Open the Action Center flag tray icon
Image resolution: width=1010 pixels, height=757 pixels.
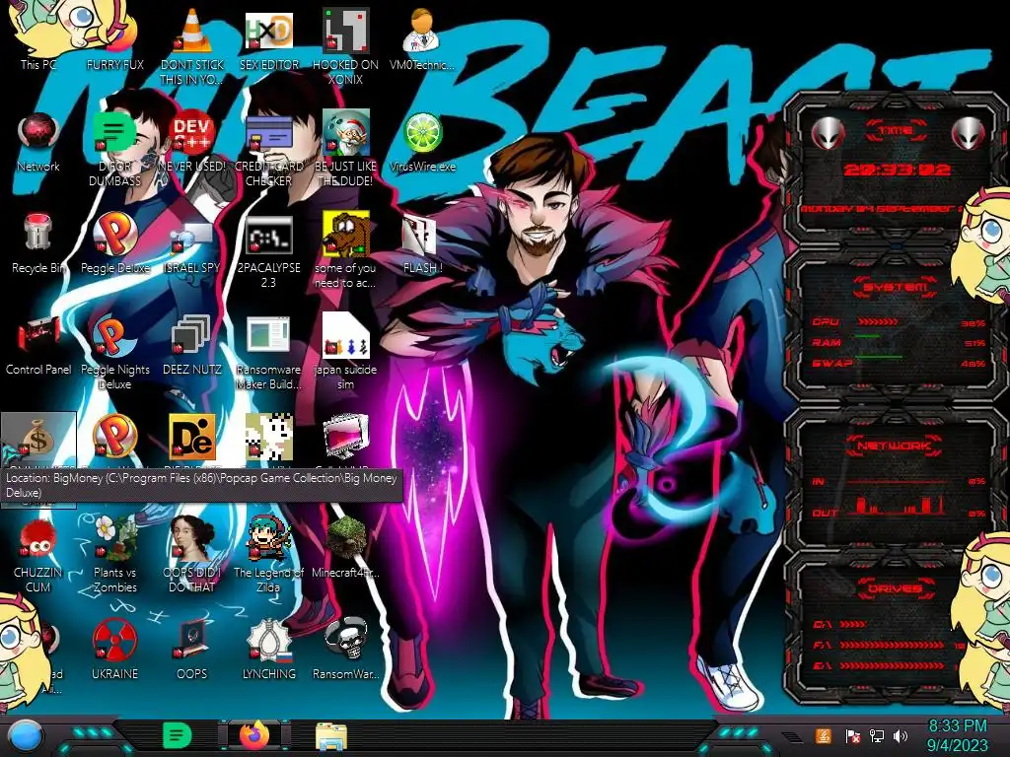(852, 735)
